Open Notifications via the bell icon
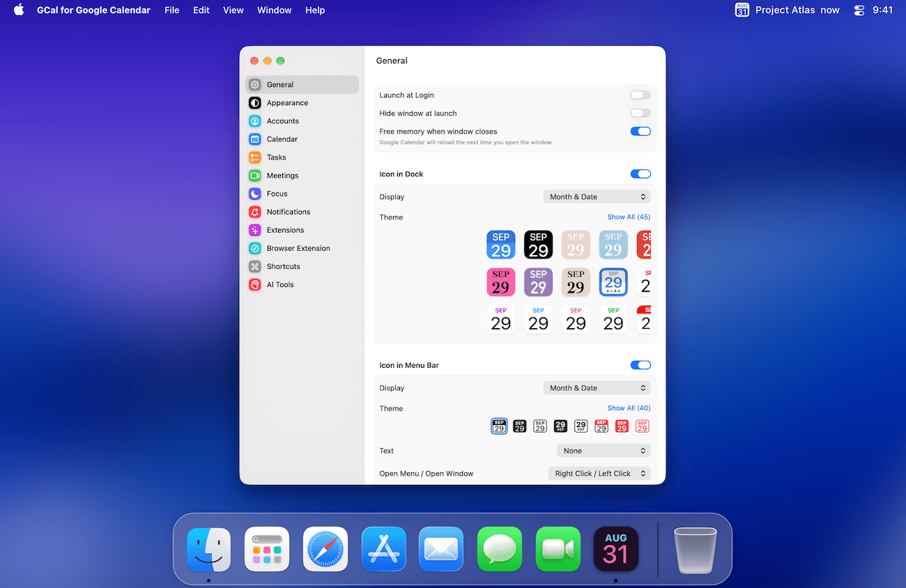Viewport: 906px width, 588px height. click(255, 212)
